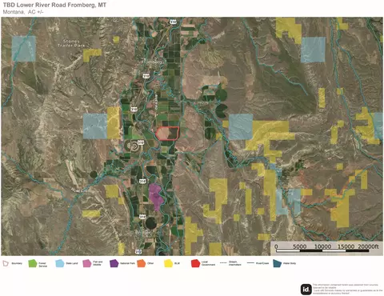Click the orange Other legend icon
The width and height of the screenshot is (384, 296).
pos(141,263)
